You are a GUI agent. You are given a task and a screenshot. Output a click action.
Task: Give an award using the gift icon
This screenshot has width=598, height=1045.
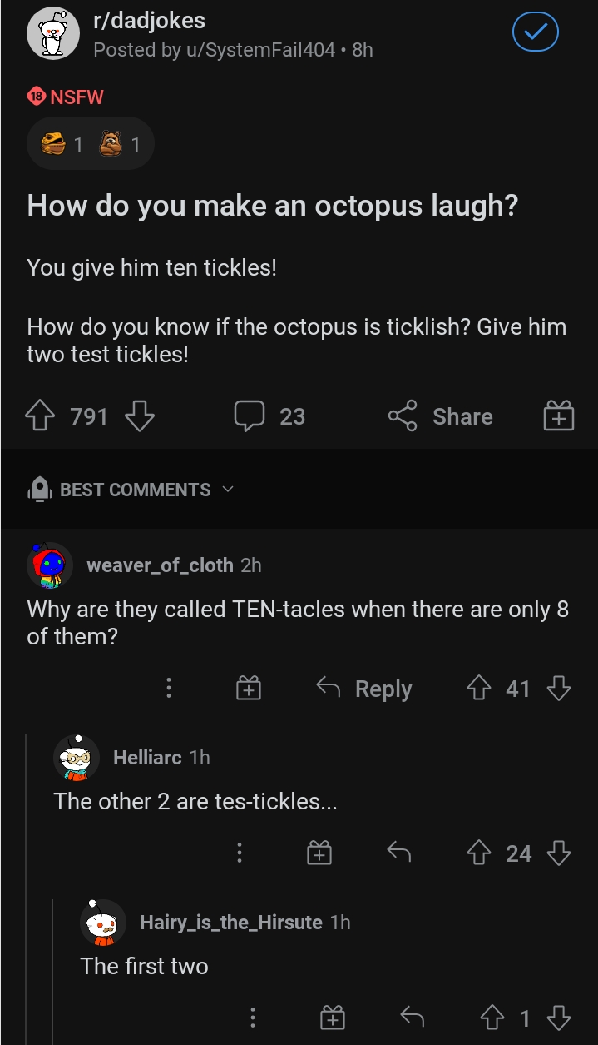pos(558,416)
